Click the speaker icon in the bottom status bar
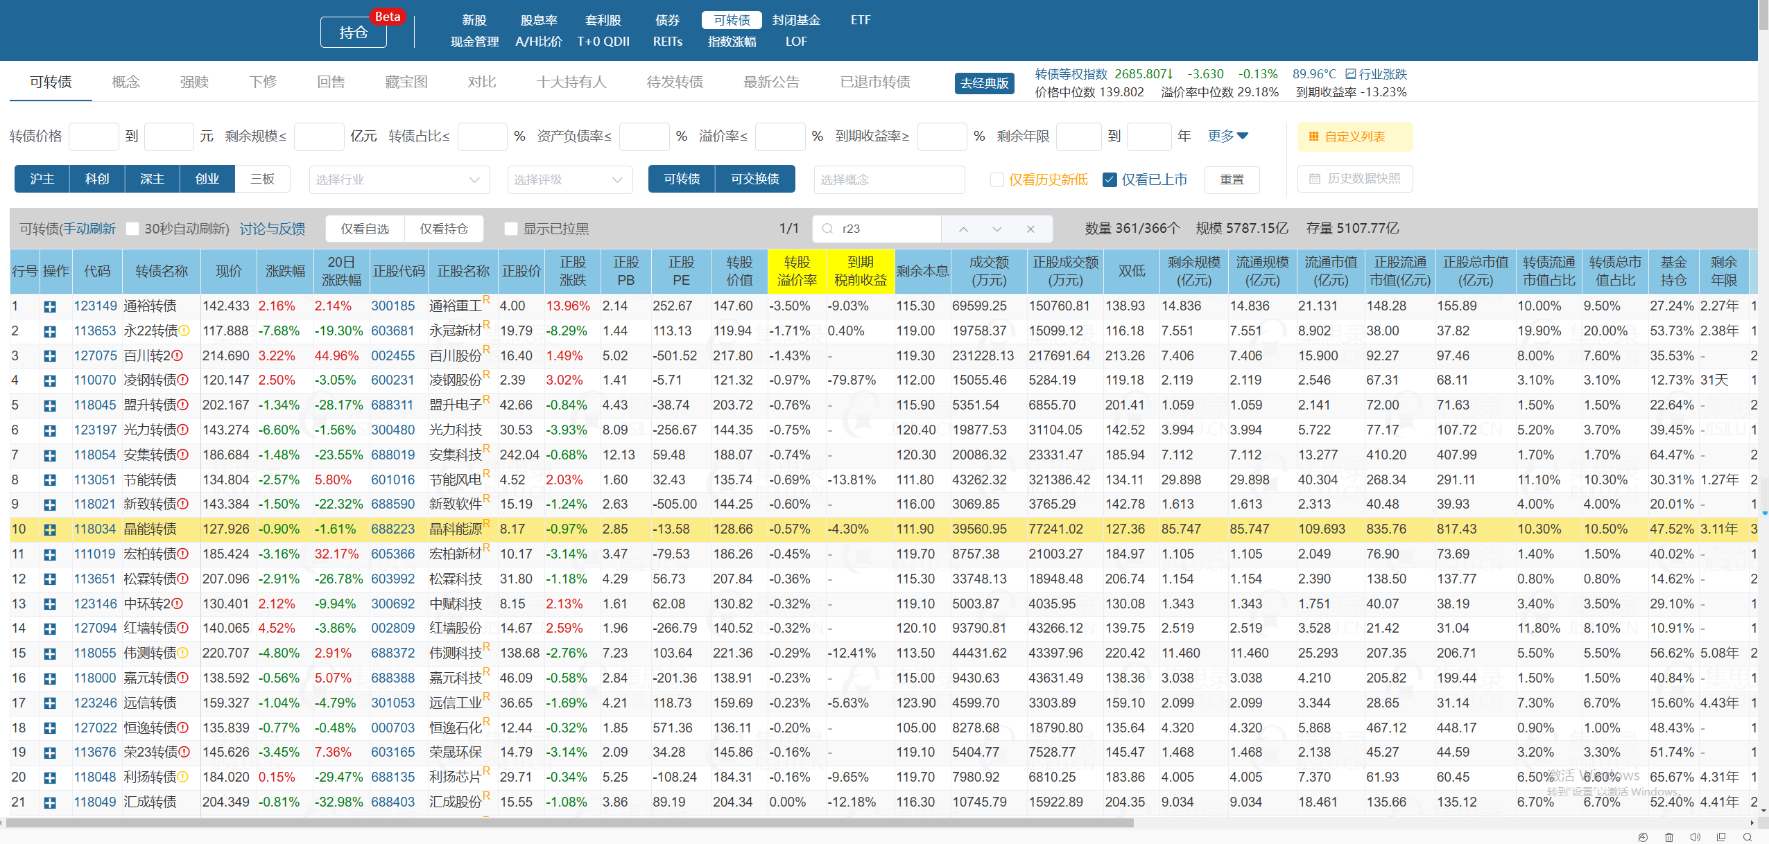Image resolution: width=1769 pixels, height=844 pixels. point(1695,837)
